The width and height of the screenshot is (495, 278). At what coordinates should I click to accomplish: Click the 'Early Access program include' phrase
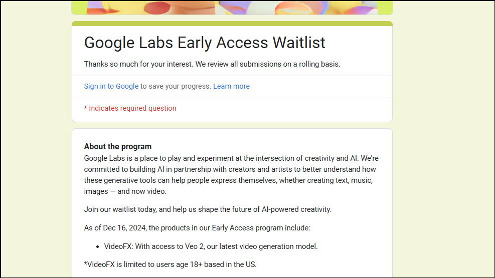pos(261,228)
